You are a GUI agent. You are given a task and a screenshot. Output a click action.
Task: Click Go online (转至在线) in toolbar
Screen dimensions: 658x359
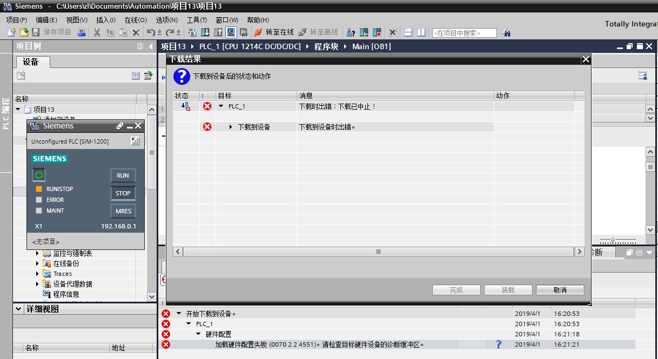pyautogui.click(x=274, y=32)
